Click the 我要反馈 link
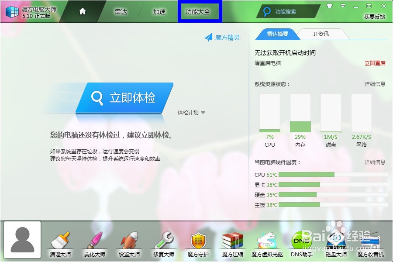Image resolution: width=393 pixels, height=262 pixels. (x=375, y=17)
